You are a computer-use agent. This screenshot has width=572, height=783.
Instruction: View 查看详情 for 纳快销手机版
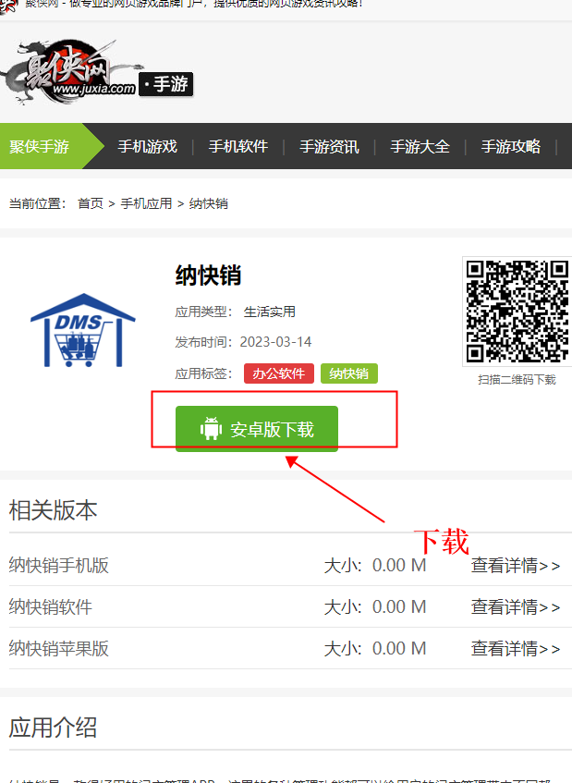tap(516, 565)
